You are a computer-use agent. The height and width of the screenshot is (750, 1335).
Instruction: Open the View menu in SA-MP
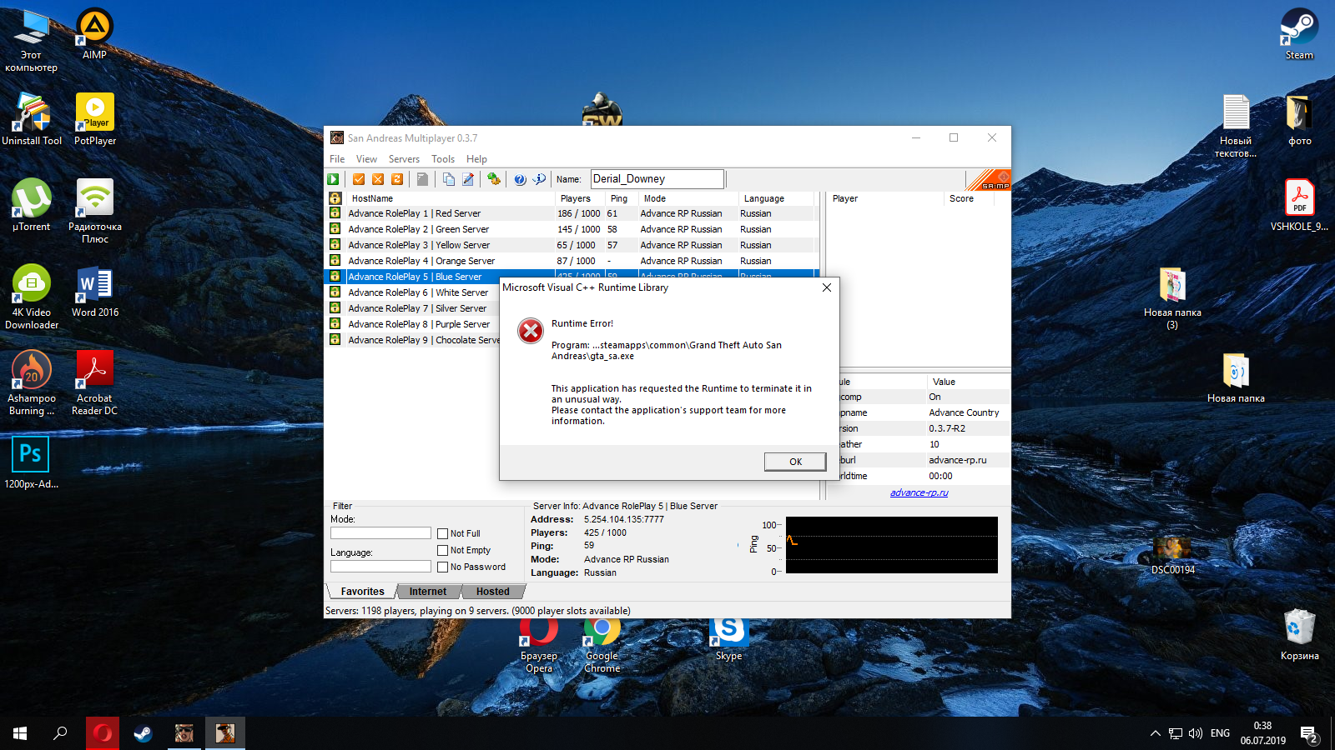[x=366, y=159]
